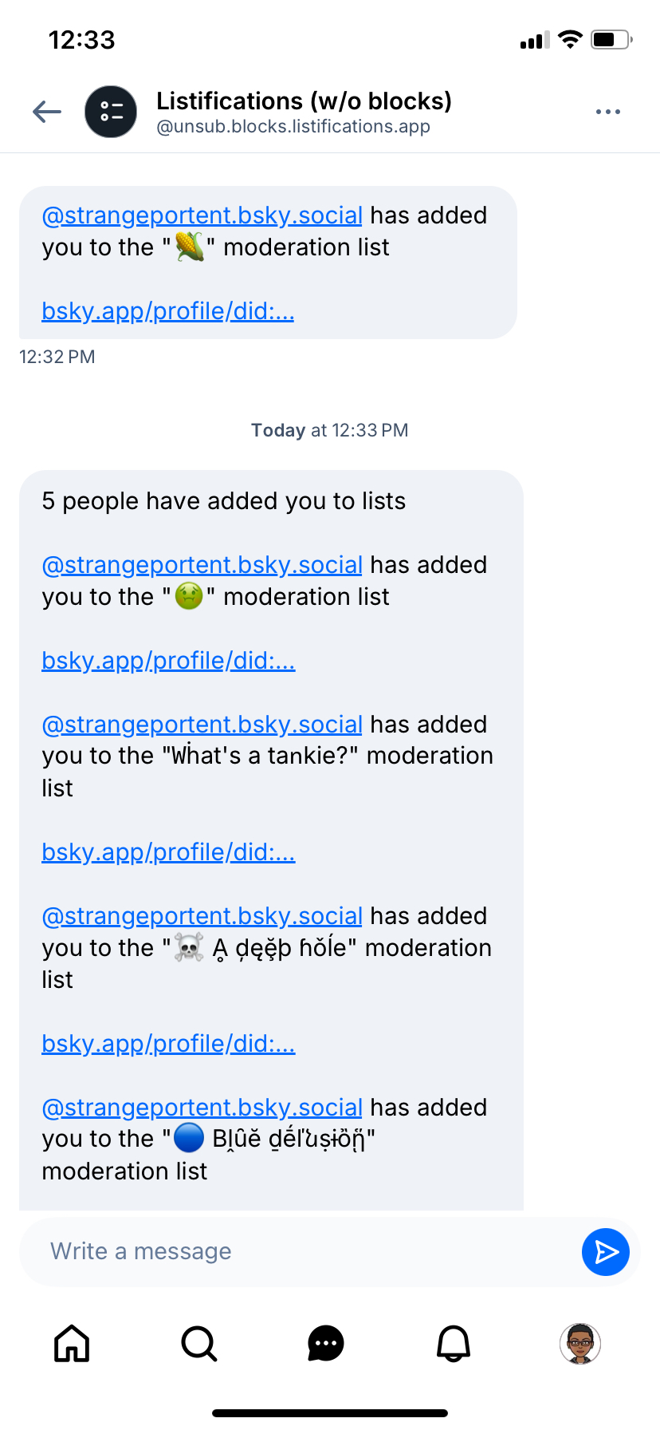Open @strangeportent link for the nauseated-face list
This screenshot has width=660, height=1430.
[202, 565]
